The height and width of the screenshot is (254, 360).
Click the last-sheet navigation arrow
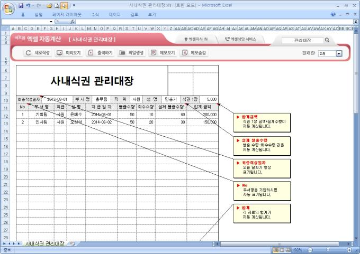click(x=19, y=243)
